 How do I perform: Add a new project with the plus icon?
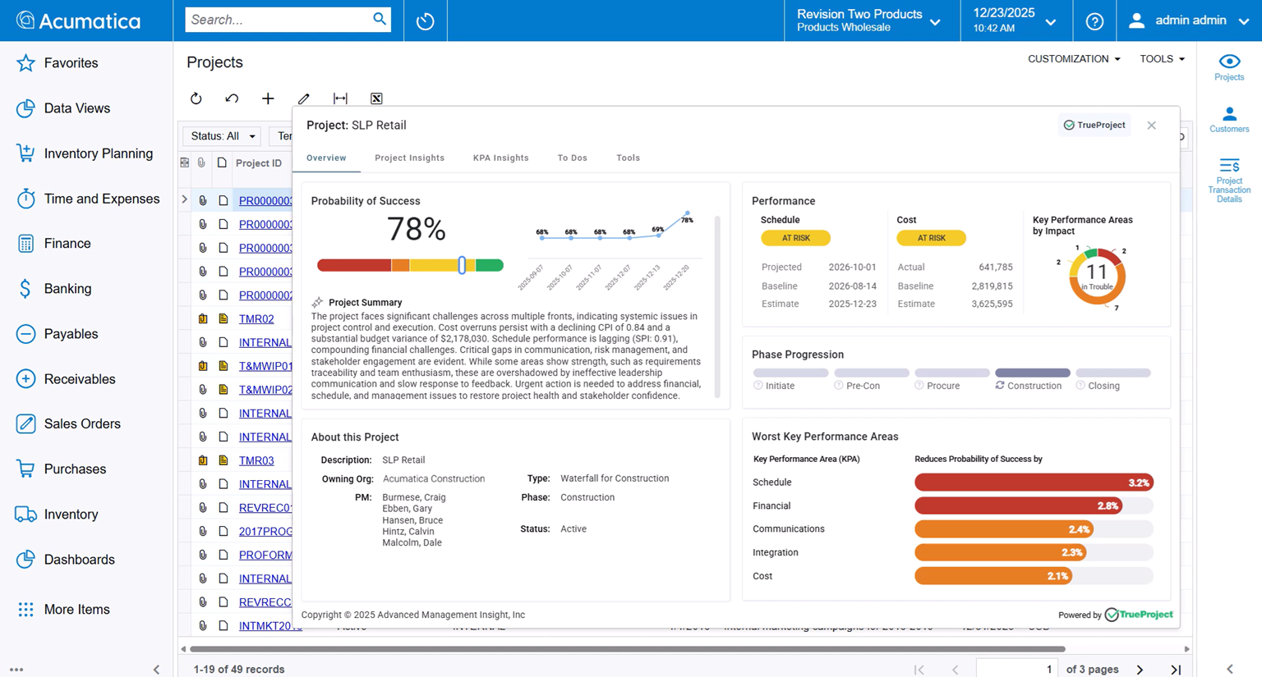[x=268, y=98]
